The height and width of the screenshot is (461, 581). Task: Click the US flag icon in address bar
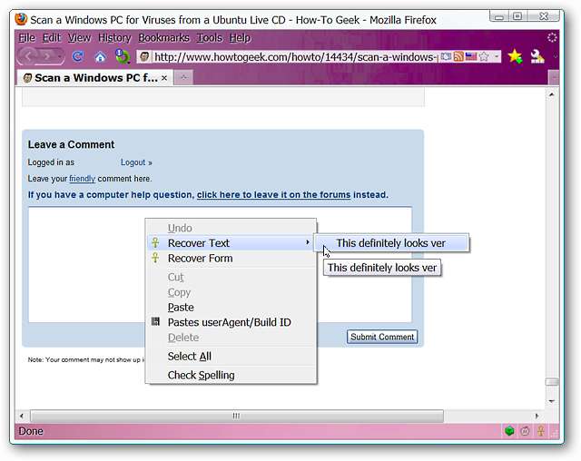(x=471, y=56)
